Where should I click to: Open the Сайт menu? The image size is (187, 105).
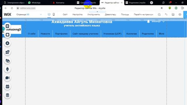click(65, 14)
